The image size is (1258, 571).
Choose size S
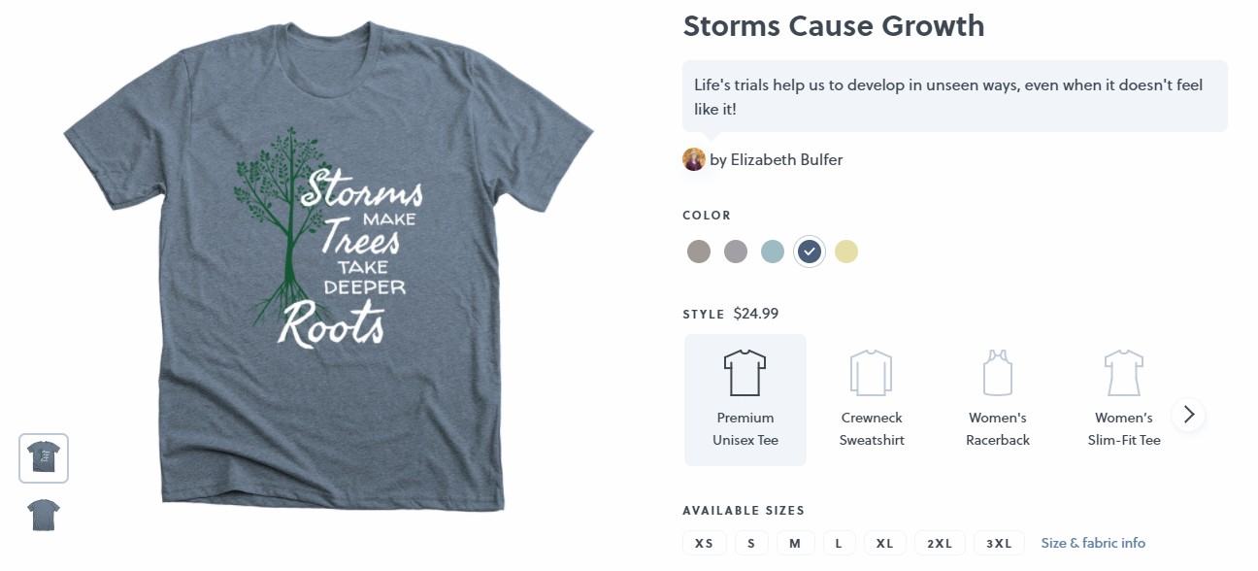coord(751,543)
